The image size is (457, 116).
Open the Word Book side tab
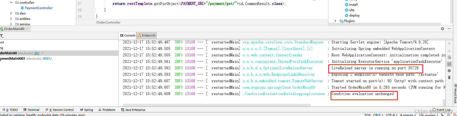pos(455,94)
